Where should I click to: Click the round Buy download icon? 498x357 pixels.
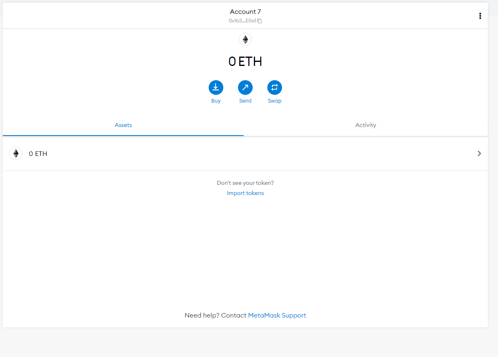tap(216, 88)
